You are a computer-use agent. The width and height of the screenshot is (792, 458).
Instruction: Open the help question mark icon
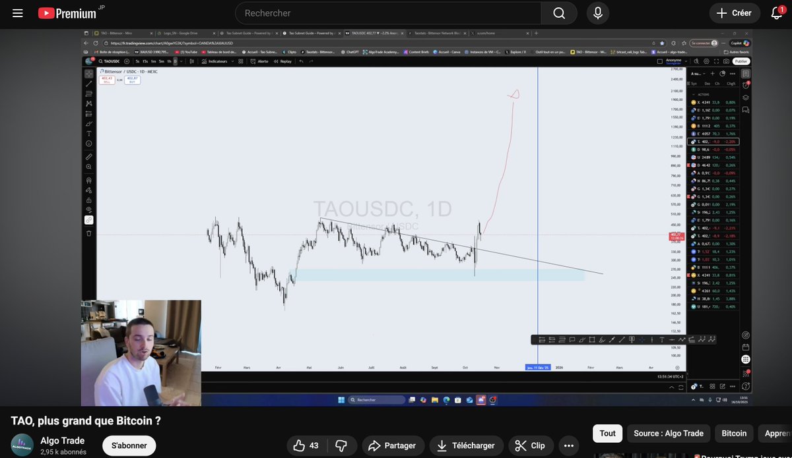click(x=745, y=386)
